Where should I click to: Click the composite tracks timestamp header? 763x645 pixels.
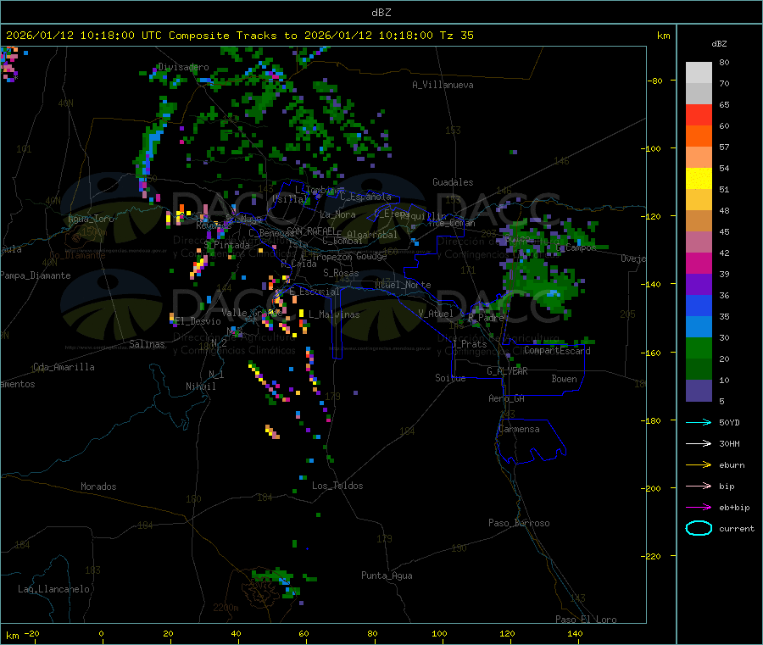tap(239, 36)
